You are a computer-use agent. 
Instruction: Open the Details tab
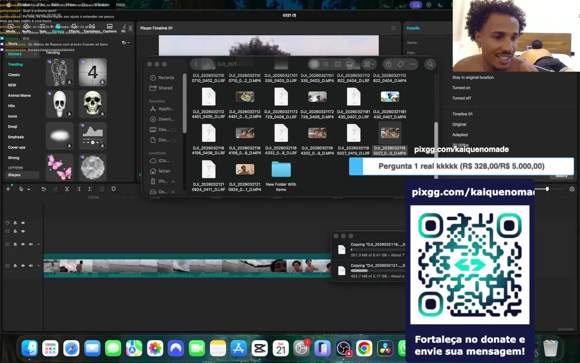click(413, 28)
